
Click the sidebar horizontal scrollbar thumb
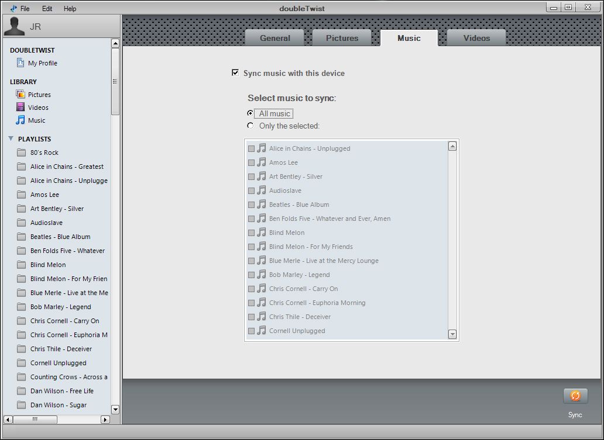(35, 419)
